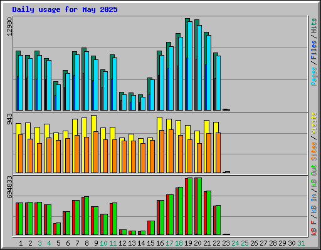The height and width of the screenshot is (250, 321).
Task: Click the day 8 cyan files bar
Action: point(87,81)
